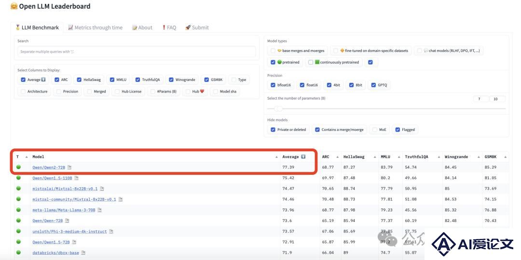Toggle Winogrande column checkbox
The image size is (521, 260).
[x=171, y=79]
